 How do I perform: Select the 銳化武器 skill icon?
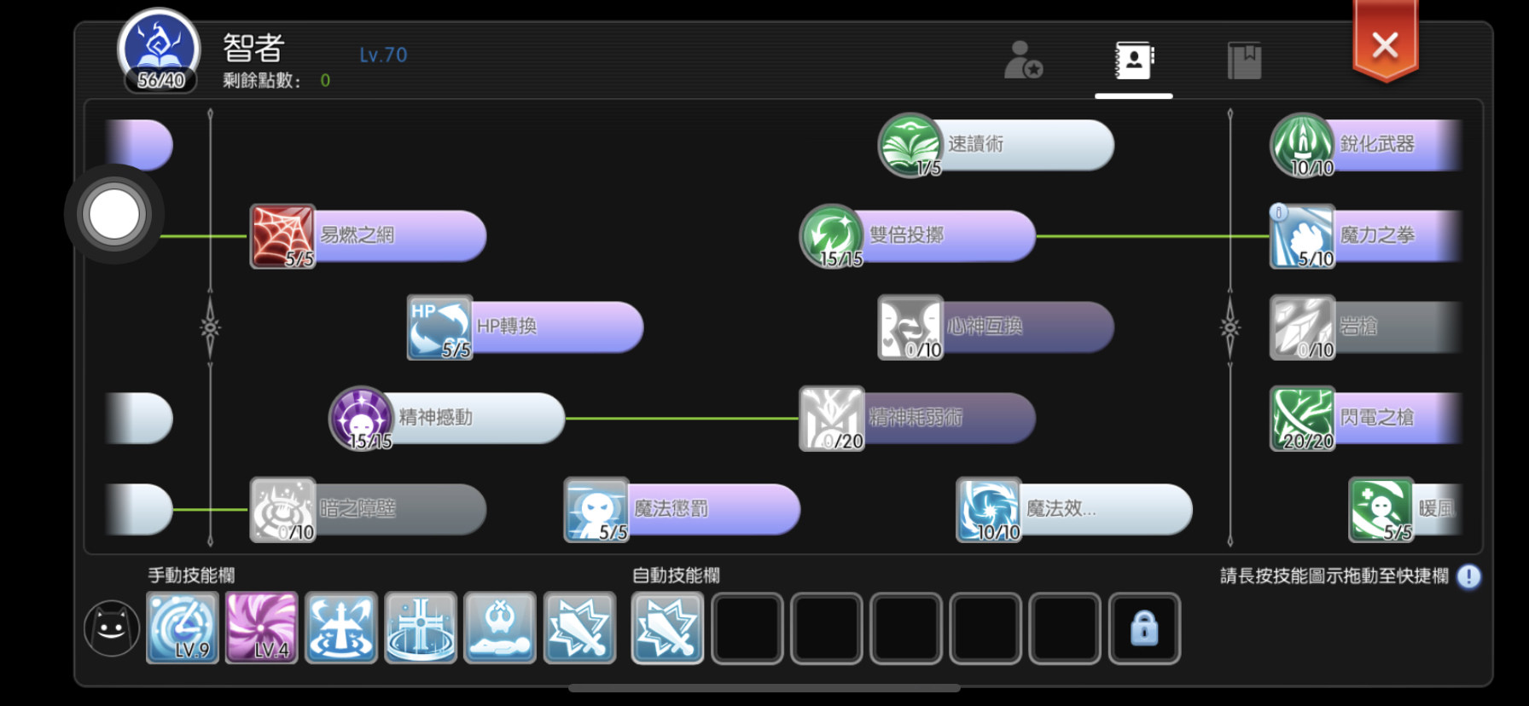pyautogui.click(x=1303, y=145)
